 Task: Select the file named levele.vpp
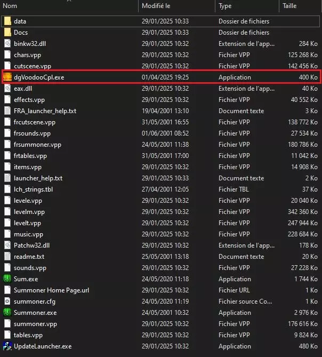(x=28, y=201)
